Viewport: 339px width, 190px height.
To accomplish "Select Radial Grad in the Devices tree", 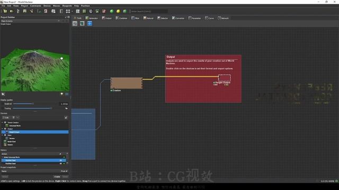I will (x=12, y=141).
